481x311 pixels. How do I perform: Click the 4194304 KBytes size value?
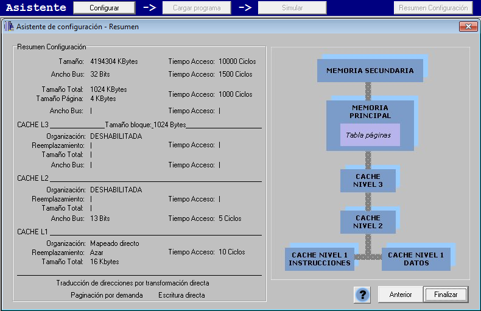point(114,61)
